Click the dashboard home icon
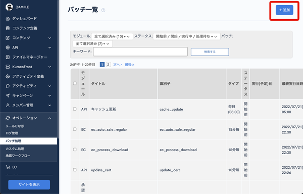This screenshot has width=303, height=194. tap(8, 19)
